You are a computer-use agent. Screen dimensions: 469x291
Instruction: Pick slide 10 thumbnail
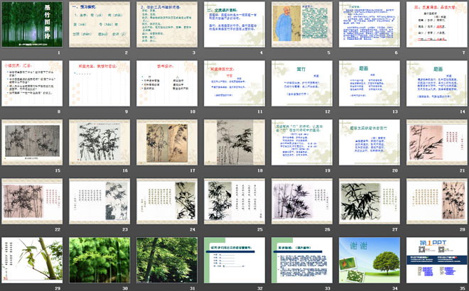(167, 83)
